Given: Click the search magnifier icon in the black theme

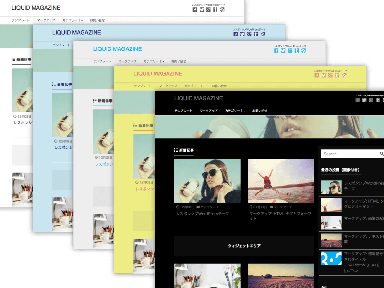Looking at the screenshot, I should pyautogui.click(x=382, y=154).
